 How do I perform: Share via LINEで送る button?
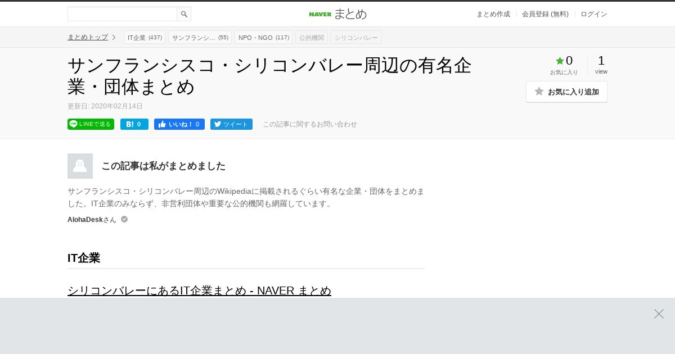point(91,124)
